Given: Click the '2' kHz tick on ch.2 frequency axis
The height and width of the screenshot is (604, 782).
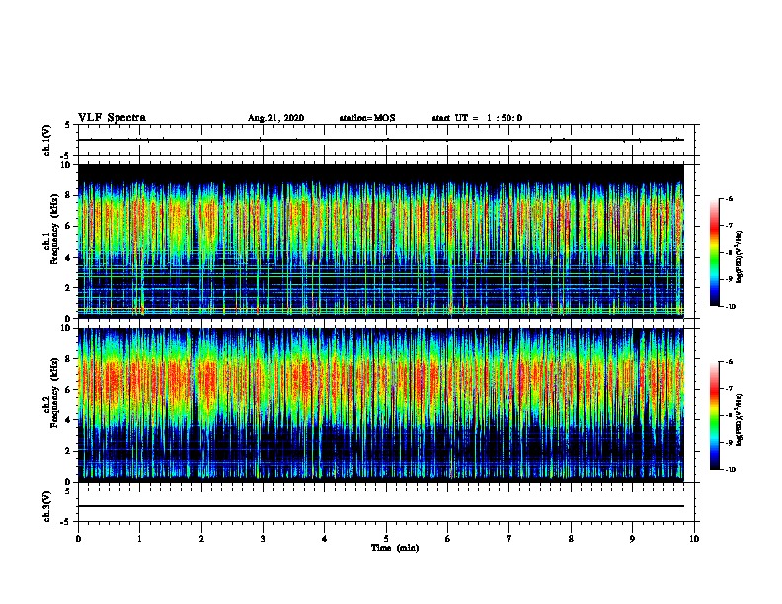Looking at the screenshot, I should 69,451.
